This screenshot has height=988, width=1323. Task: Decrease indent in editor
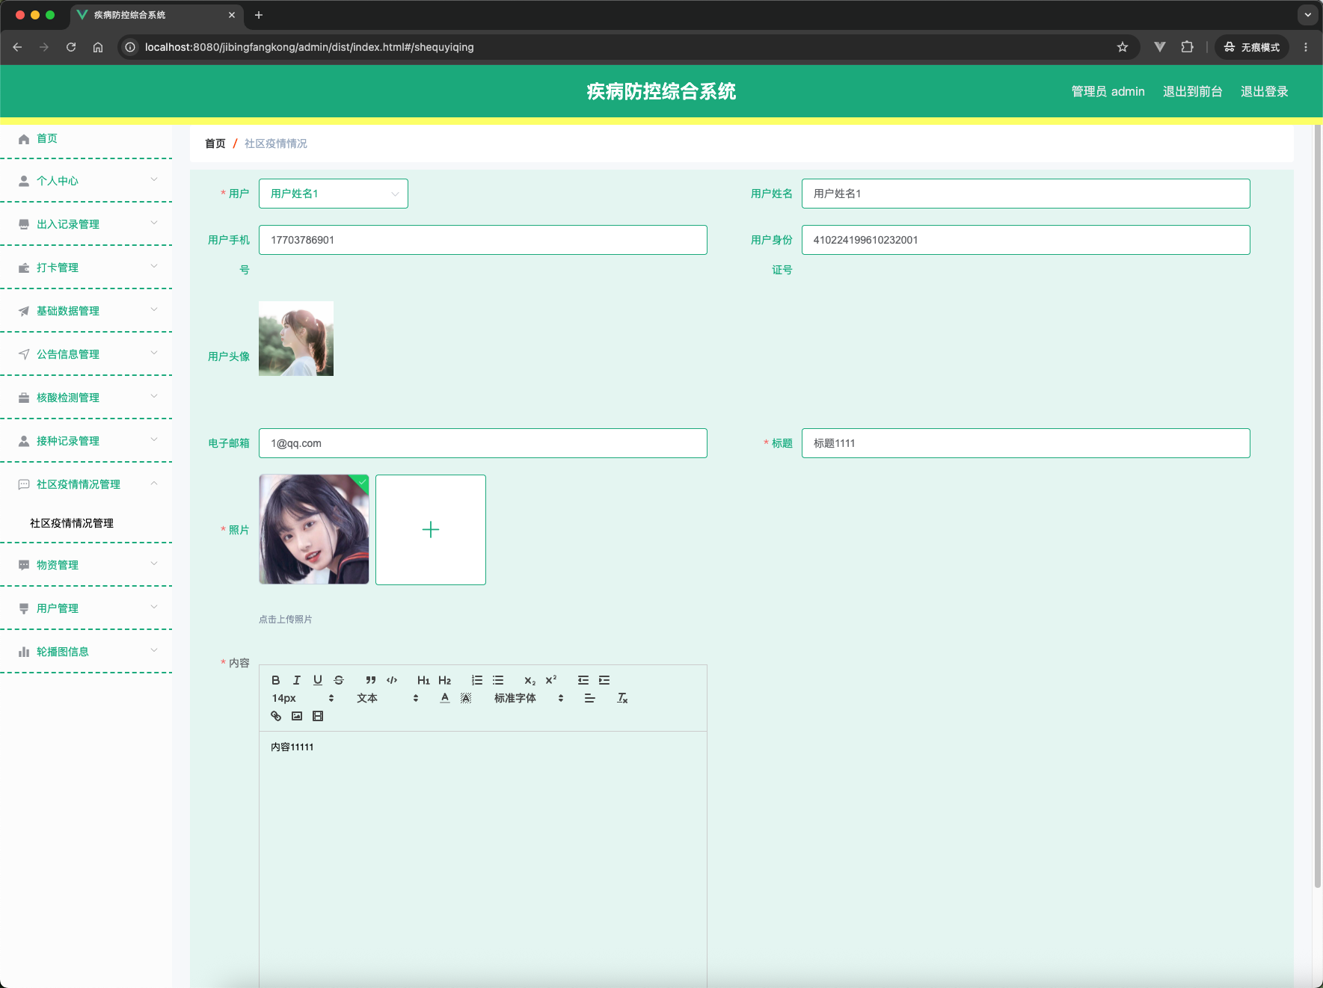pyautogui.click(x=583, y=680)
